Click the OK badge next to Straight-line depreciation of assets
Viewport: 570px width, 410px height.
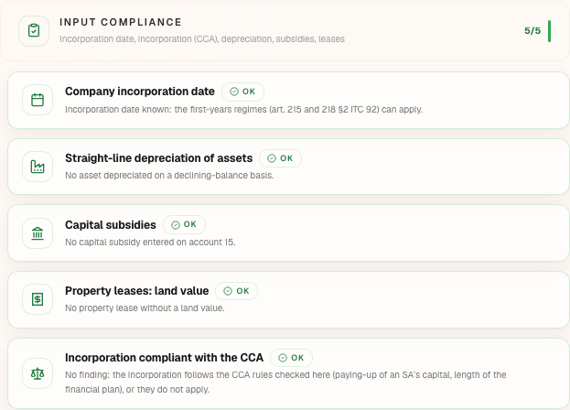pyautogui.click(x=280, y=158)
